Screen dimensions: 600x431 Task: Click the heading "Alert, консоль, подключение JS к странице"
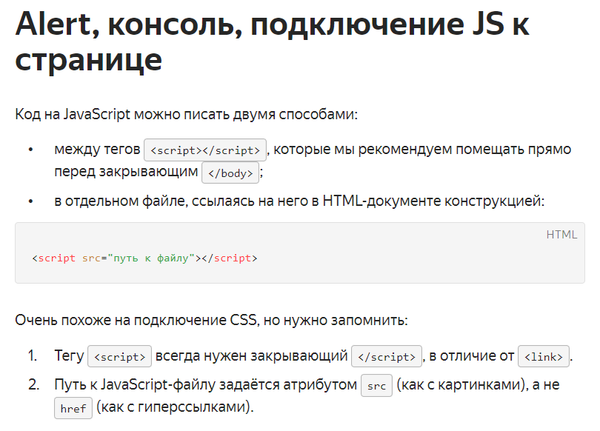click(272, 41)
